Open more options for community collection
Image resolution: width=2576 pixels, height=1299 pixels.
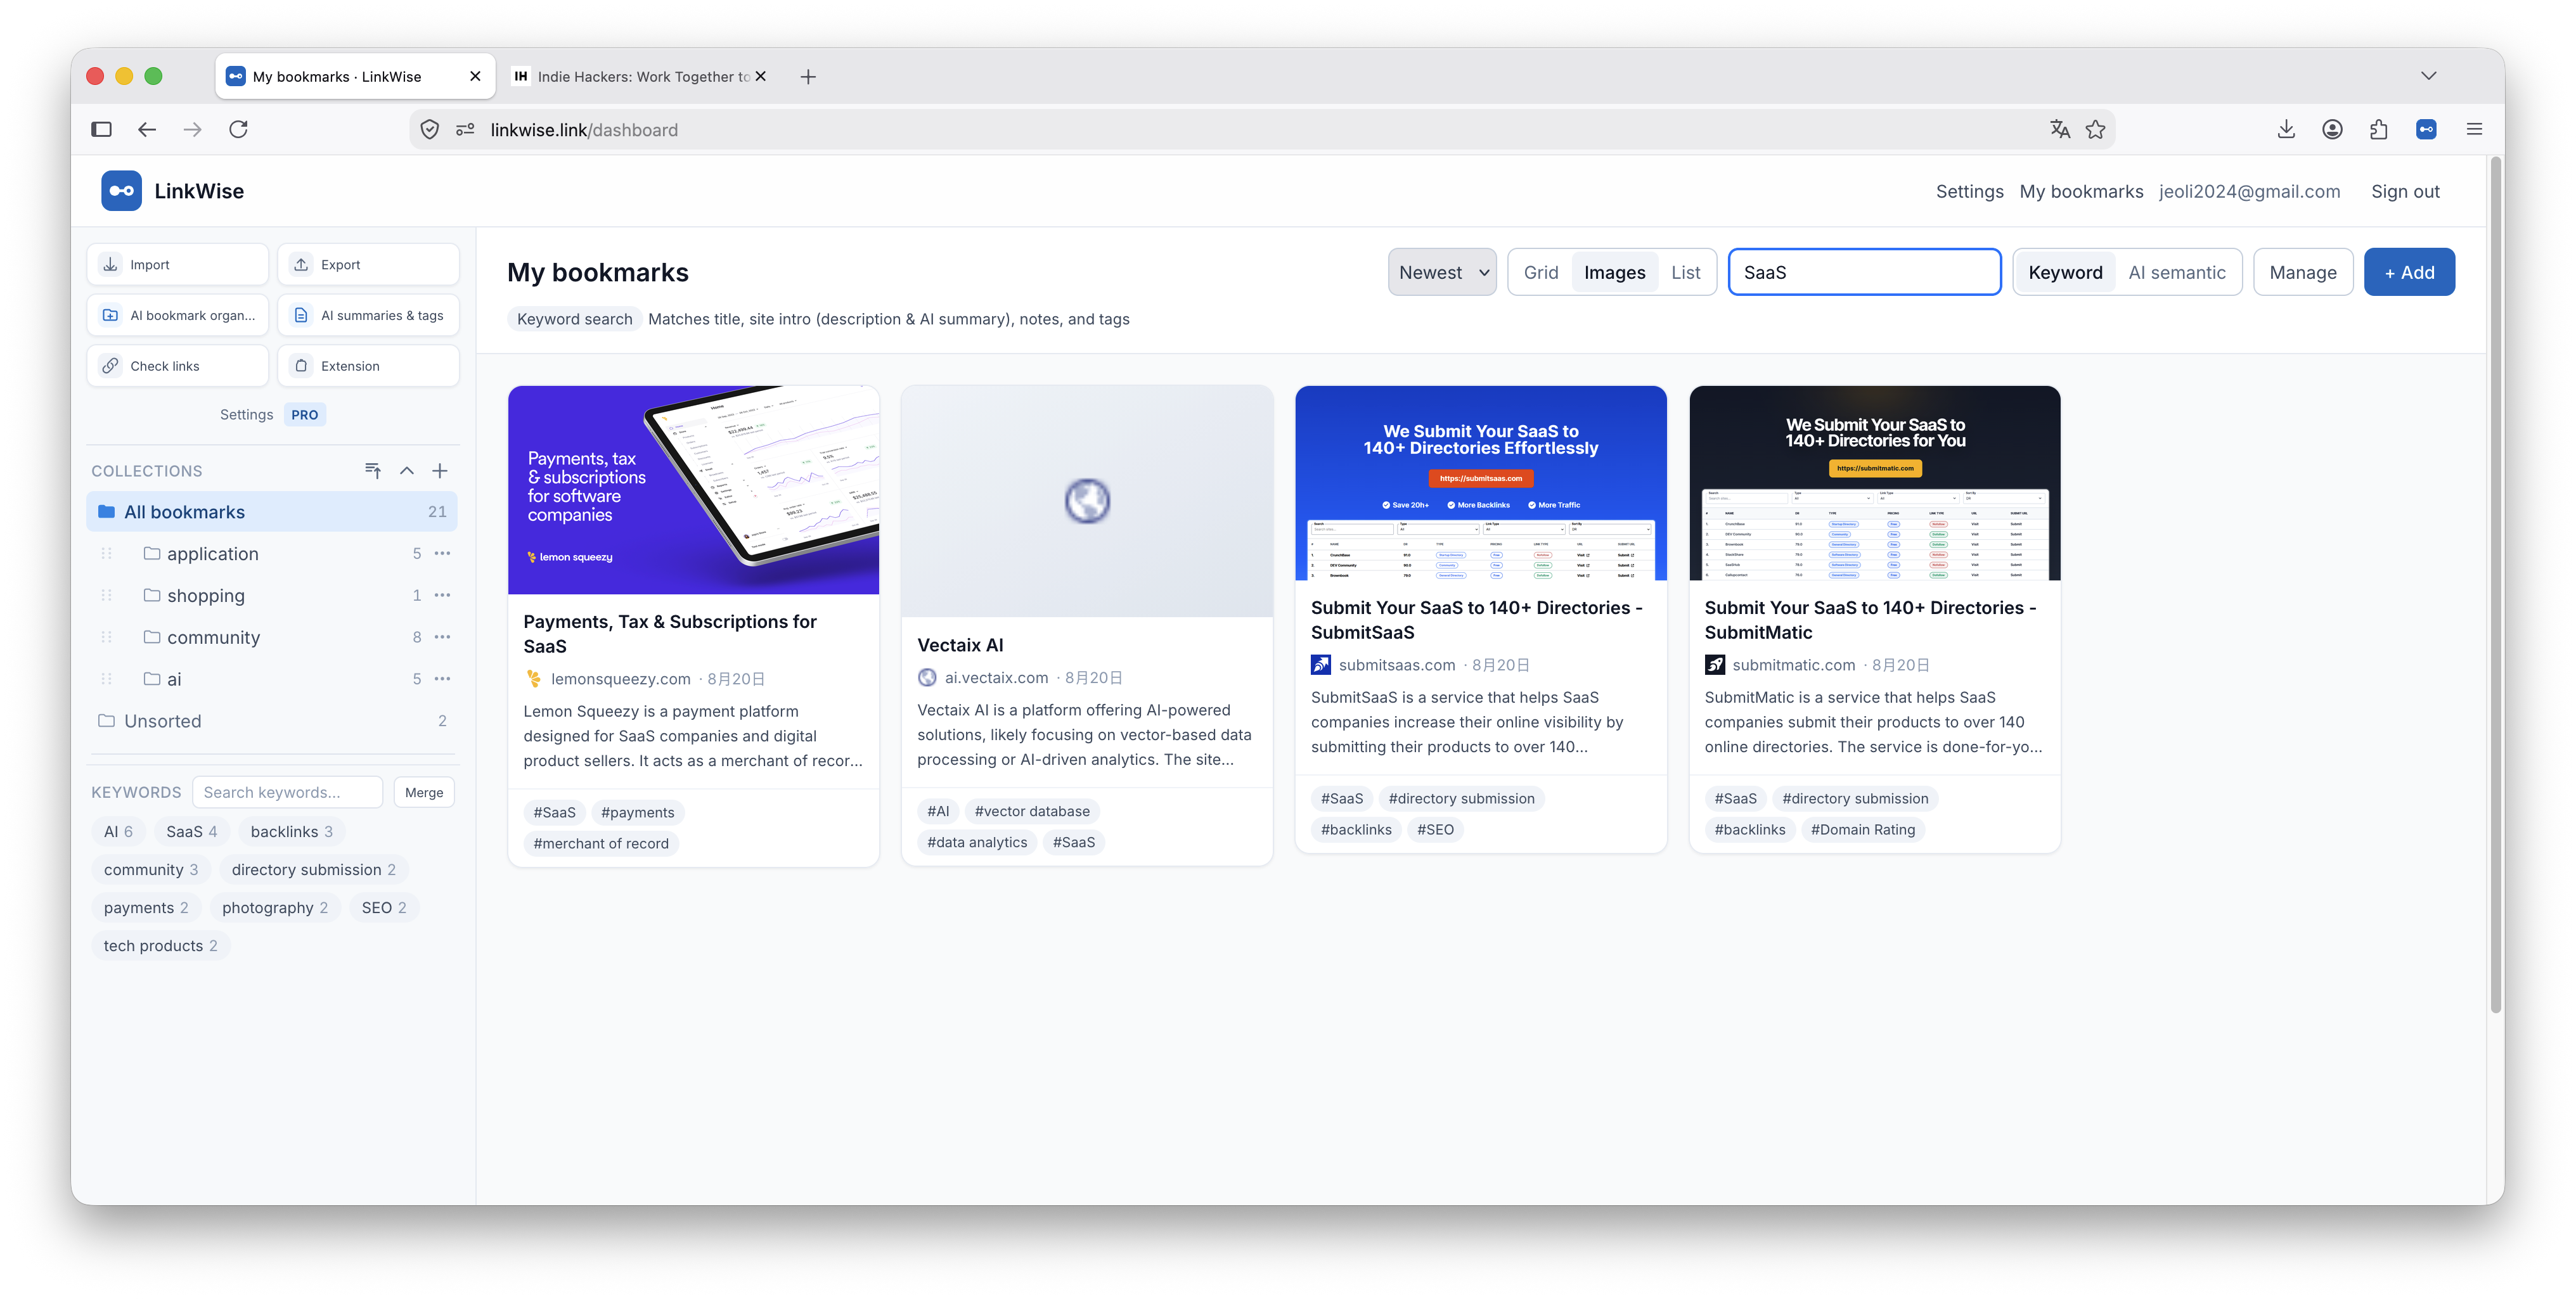pyautogui.click(x=442, y=637)
